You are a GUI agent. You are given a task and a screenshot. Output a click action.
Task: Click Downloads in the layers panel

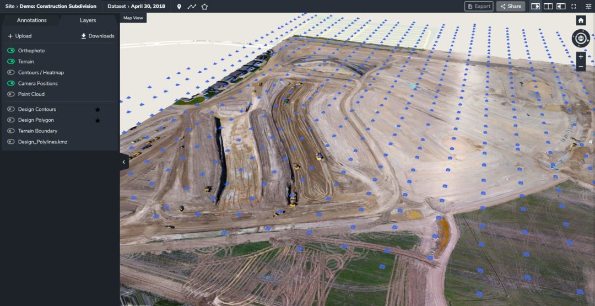(98, 36)
